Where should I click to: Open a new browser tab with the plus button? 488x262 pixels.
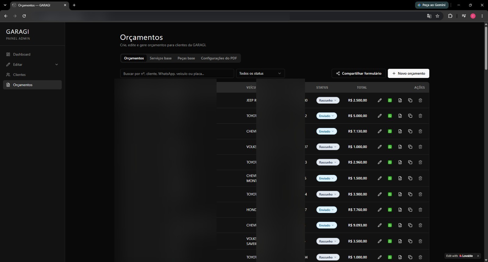74,5
